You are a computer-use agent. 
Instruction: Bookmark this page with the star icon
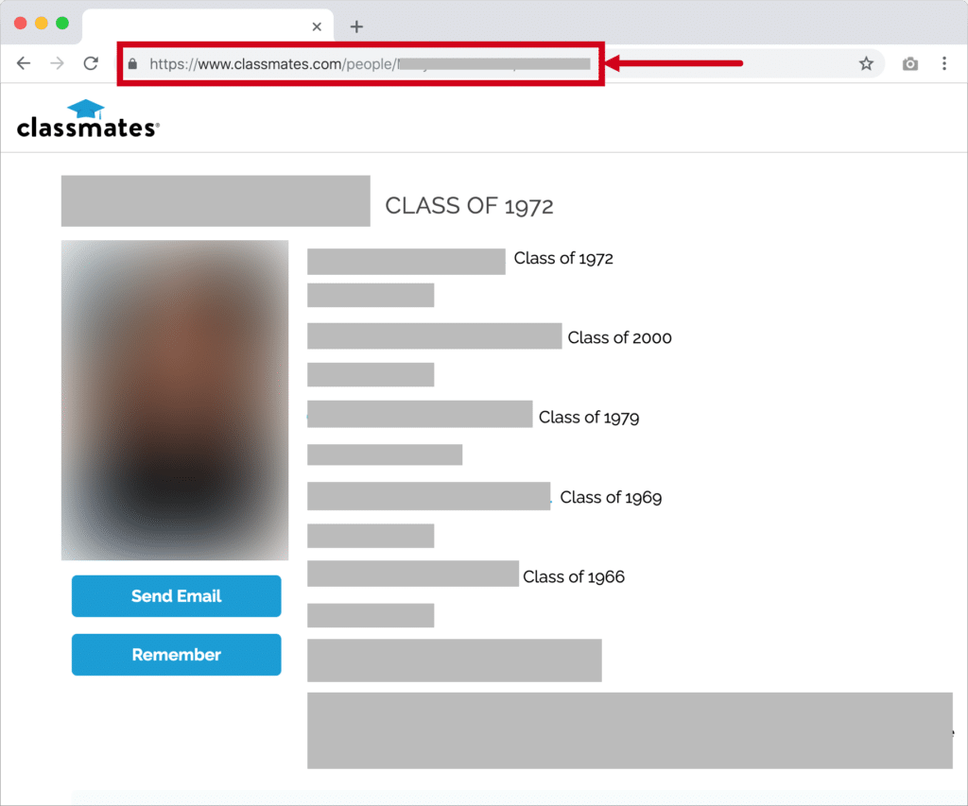pyautogui.click(x=866, y=63)
